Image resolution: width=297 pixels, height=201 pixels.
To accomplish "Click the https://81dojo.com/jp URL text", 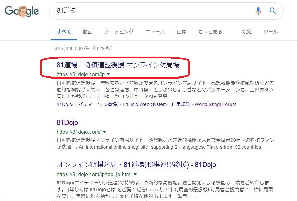I will [x=81, y=74].
